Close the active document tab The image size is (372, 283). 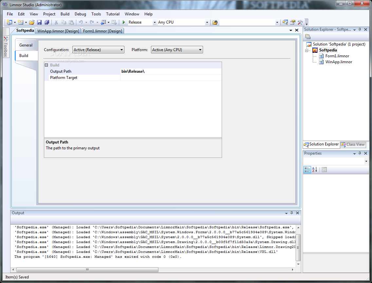click(297, 30)
